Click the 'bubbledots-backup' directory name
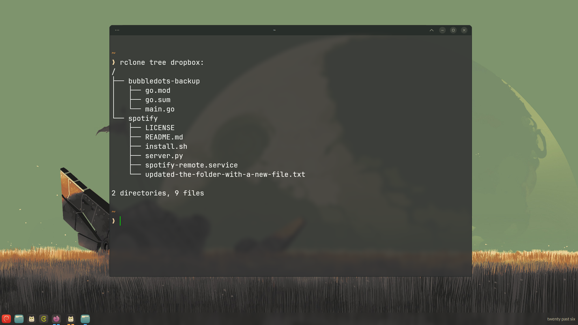 164,81
